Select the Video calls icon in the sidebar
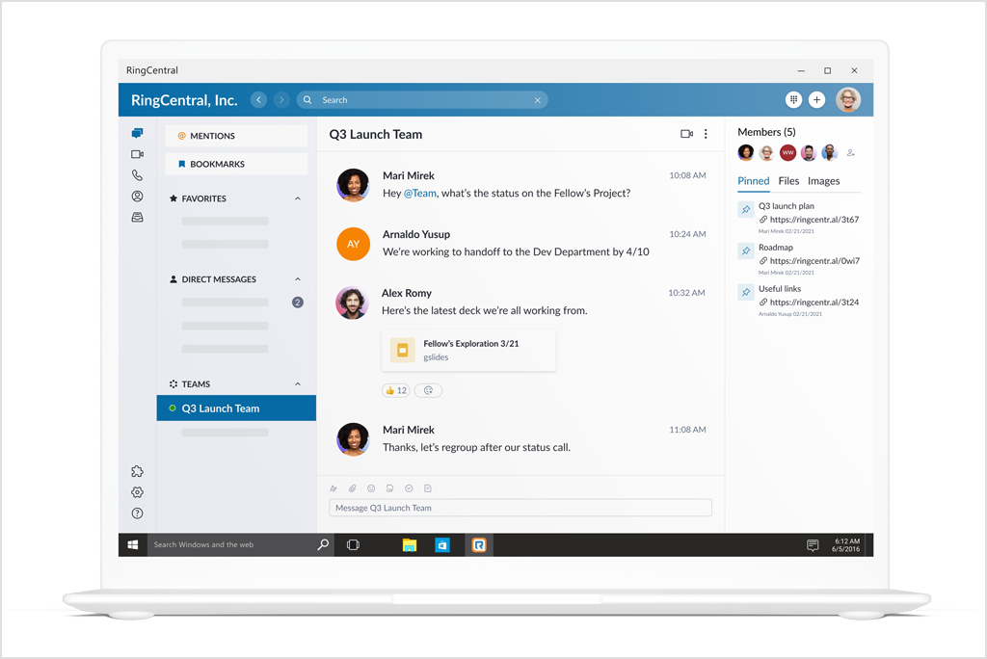Viewport: 987px width, 659px height. [x=137, y=154]
